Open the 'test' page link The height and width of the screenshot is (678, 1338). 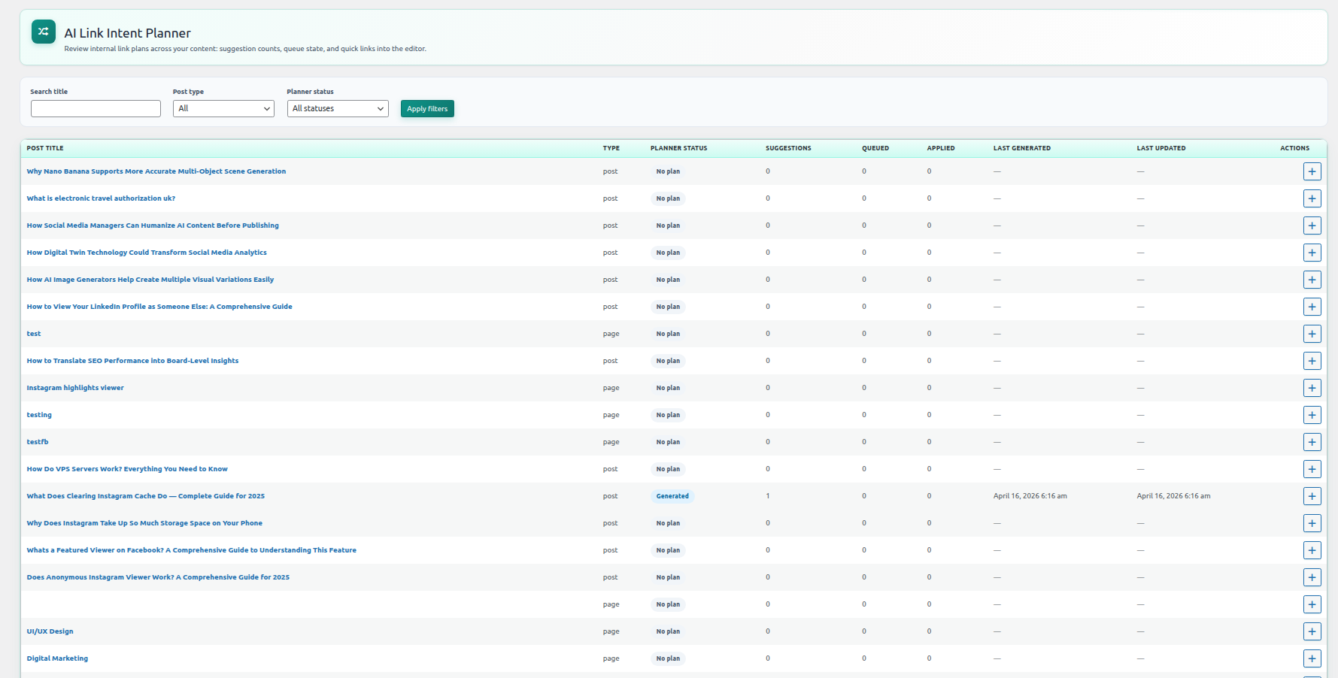click(x=34, y=334)
